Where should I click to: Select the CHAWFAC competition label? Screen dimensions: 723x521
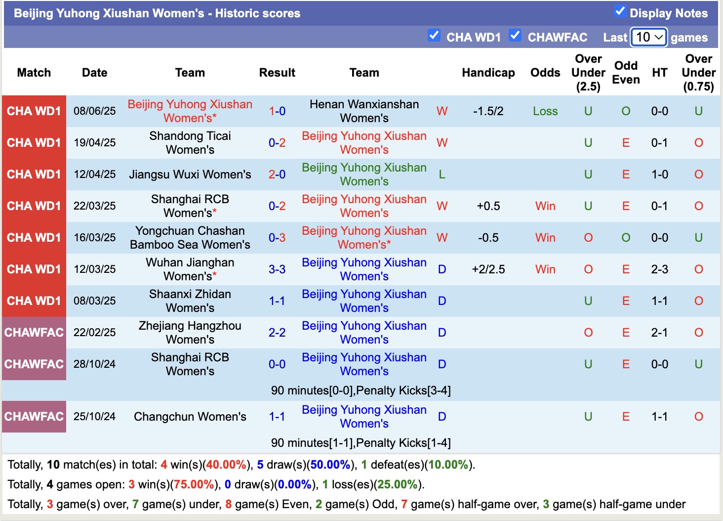pos(34,332)
